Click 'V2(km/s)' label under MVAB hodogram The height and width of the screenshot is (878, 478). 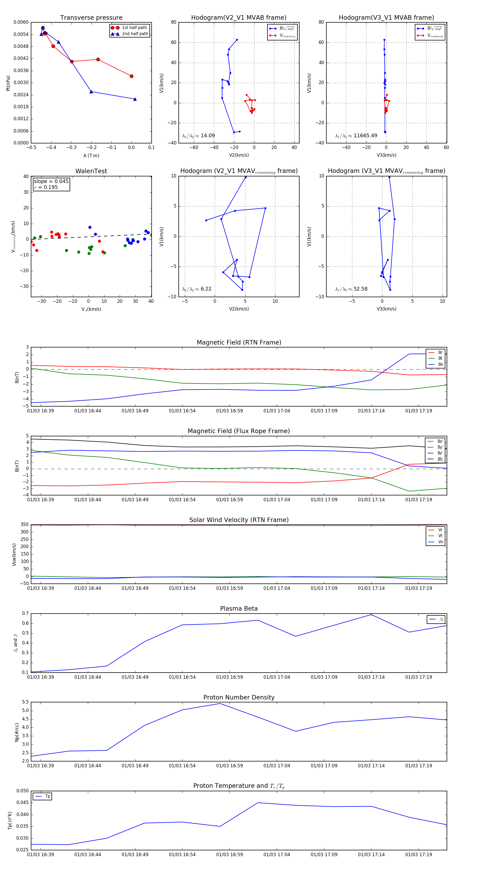click(x=239, y=155)
